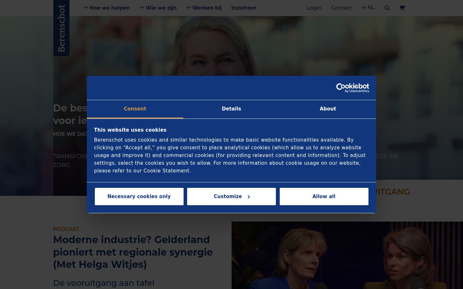463x289 pixels.
Task: Open the Moderne industrie podcast headline
Action: click(133, 252)
